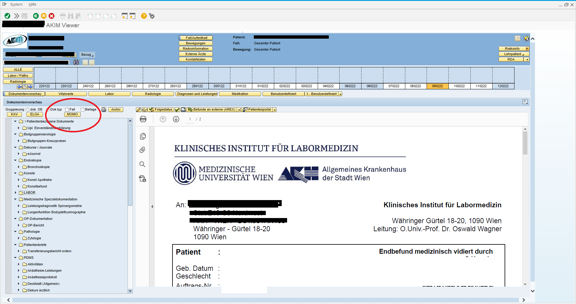This screenshot has width=576, height=304.
Task: Tick the Beilage checkbox
Action: tap(82, 110)
